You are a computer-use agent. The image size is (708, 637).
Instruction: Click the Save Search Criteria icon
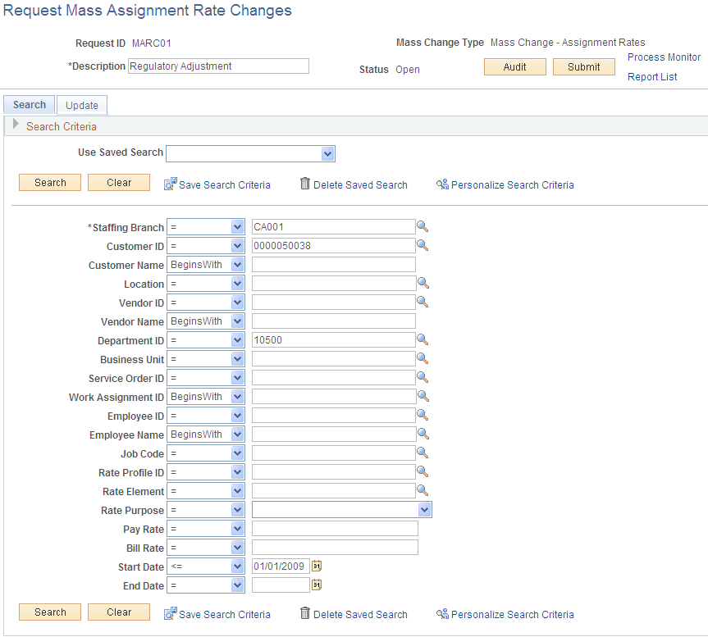[171, 184]
